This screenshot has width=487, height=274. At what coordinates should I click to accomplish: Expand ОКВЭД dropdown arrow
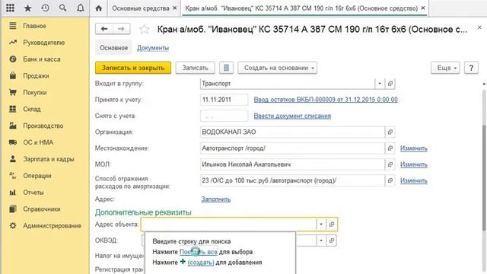(x=321, y=241)
